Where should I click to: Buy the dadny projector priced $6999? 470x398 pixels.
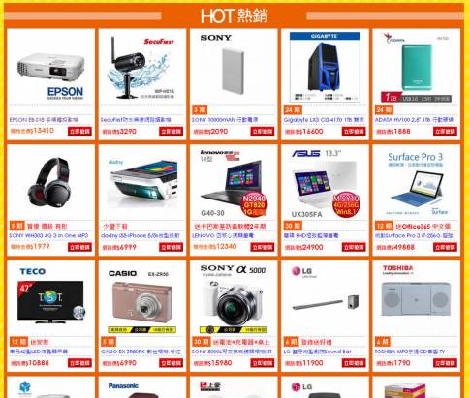pos(172,247)
